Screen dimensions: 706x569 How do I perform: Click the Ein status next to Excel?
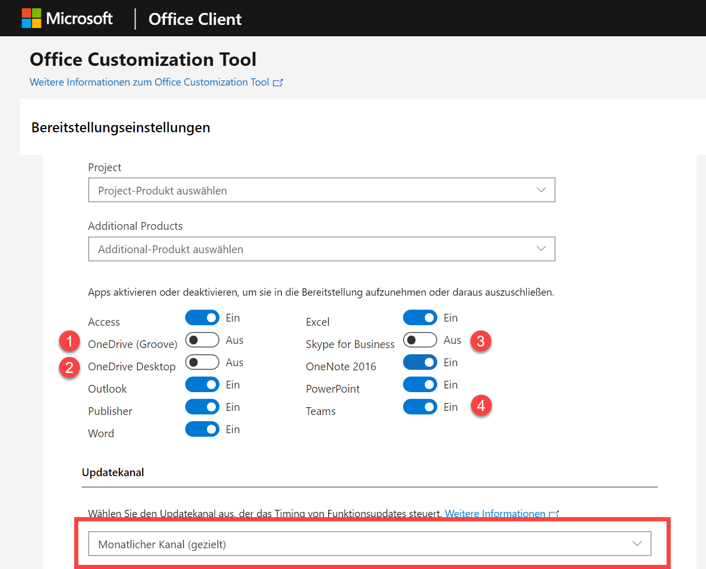450,318
